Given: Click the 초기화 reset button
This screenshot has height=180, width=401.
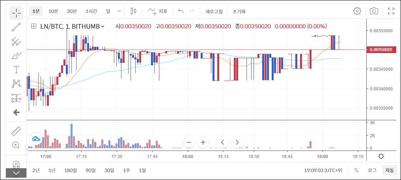Looking at the screenshot, I should (239, 11).
